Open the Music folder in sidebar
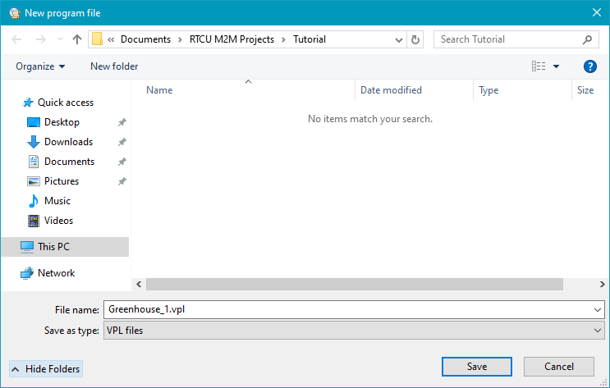The height and width of the screenshot is (388, 610). [x=57, y=201]
